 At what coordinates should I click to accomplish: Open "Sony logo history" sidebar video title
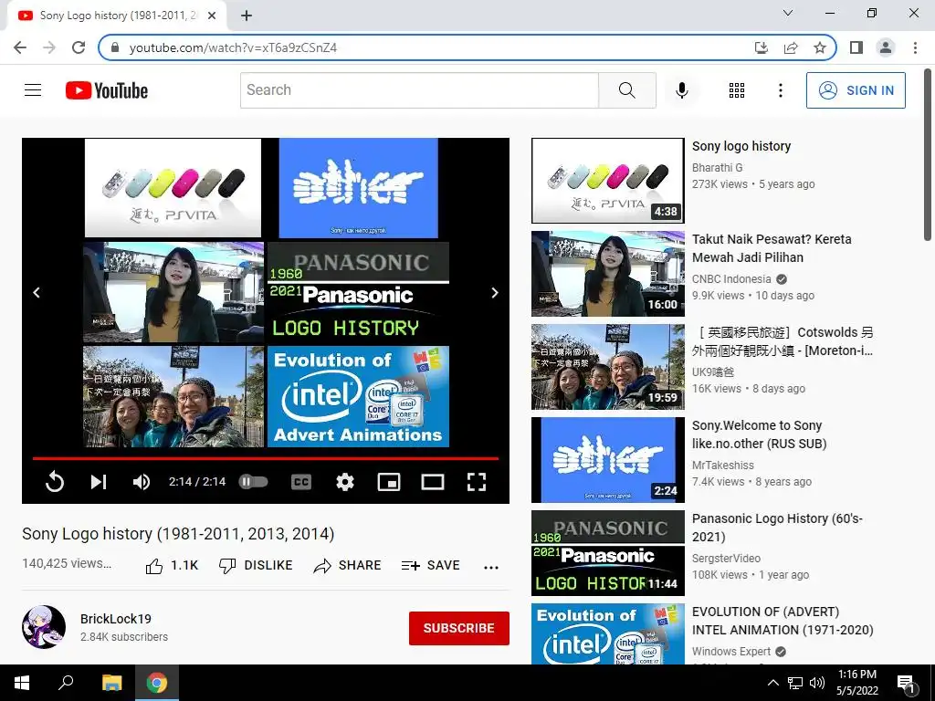coord(741,146)
